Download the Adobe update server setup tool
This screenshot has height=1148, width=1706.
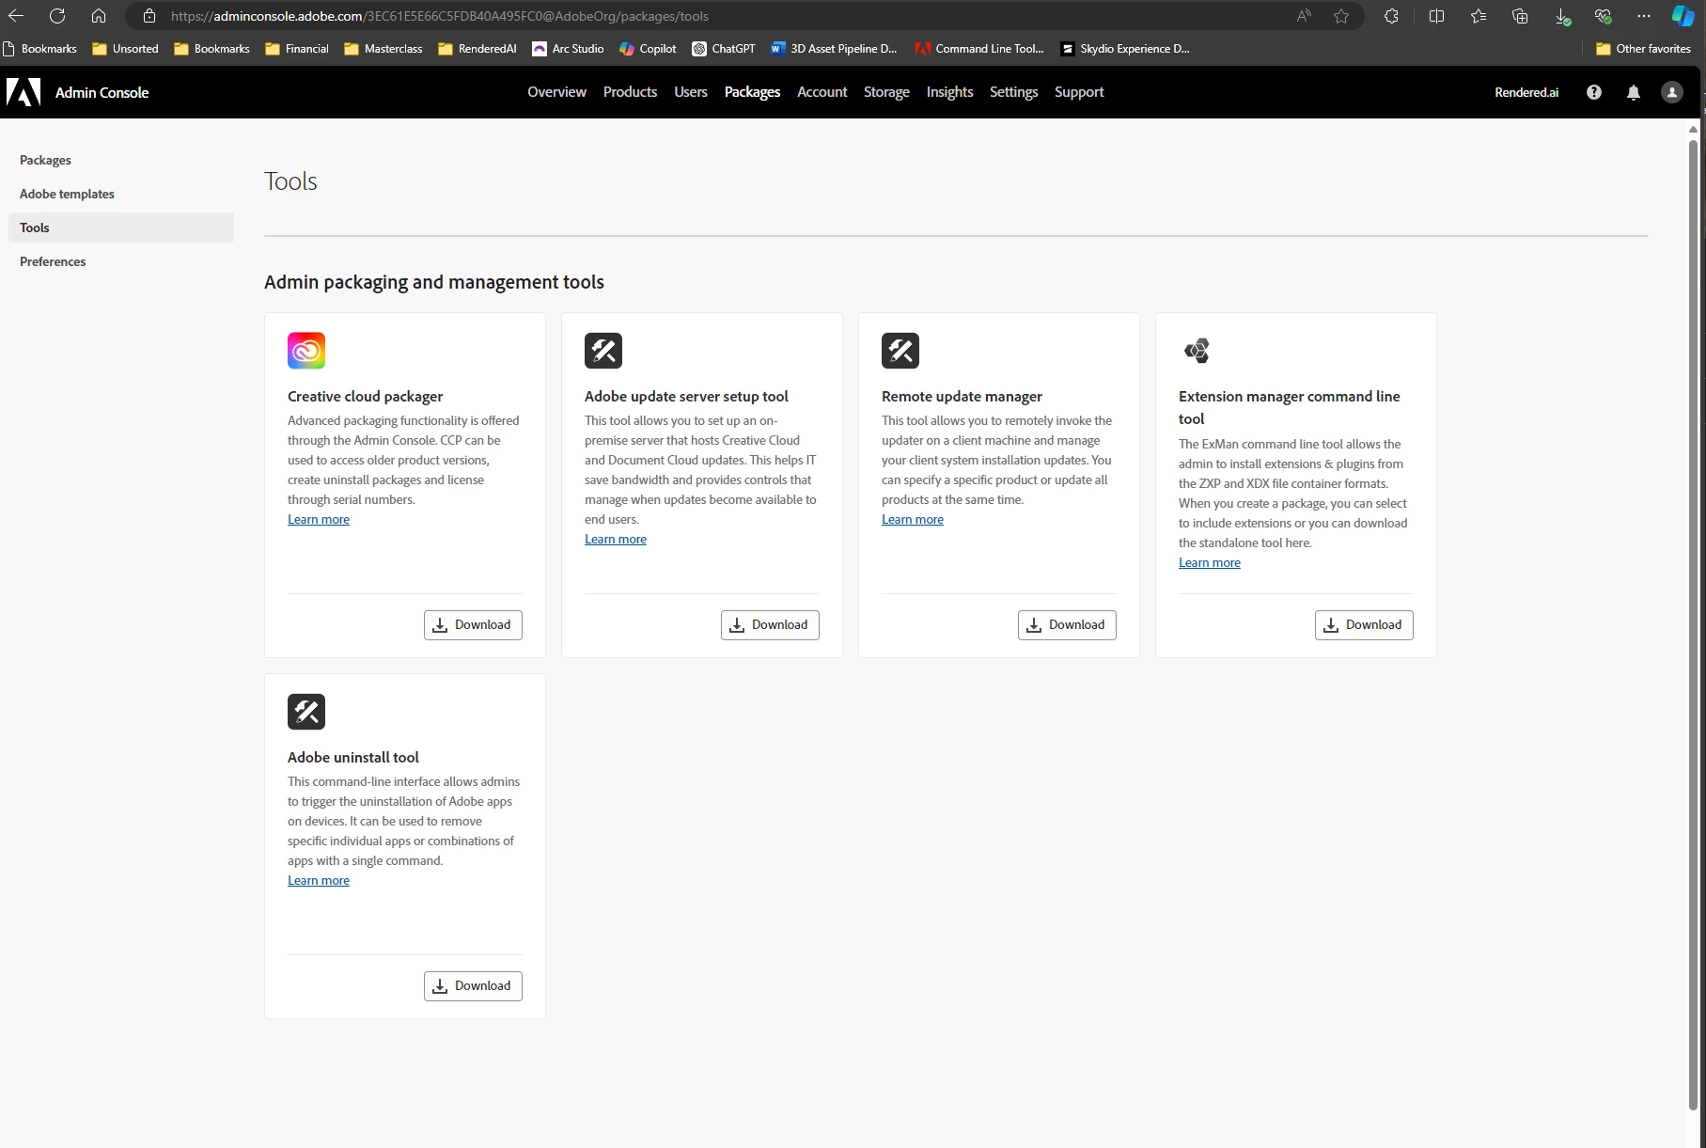coord(770,625)
